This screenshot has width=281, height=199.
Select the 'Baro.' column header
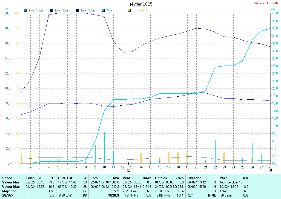[x=94, y=178]
